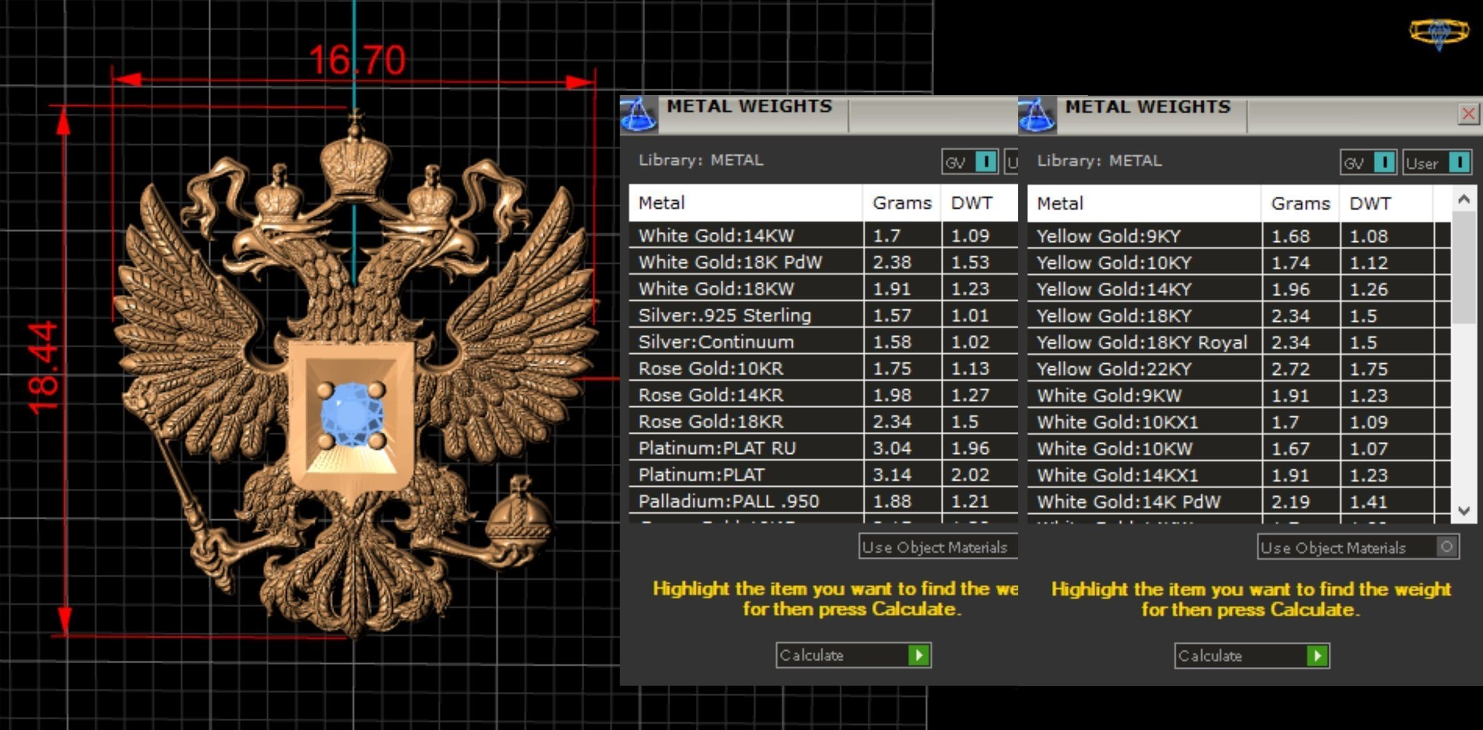Select the Yellow Gold:18KY row
This screenshot has height=730, width=1483.
(x=1239, y=316)
